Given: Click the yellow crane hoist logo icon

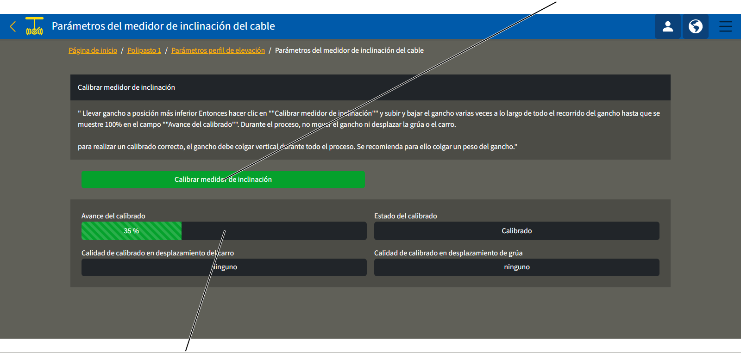Looking at the screenshot, I should (x=34, y=26).
